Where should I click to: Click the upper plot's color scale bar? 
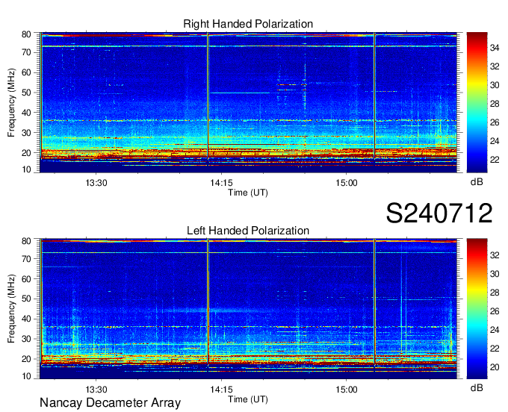pos(477,102)
